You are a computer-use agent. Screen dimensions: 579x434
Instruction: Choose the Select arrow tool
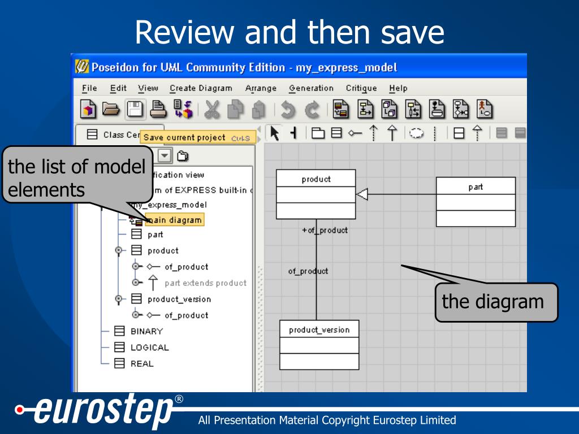click(274, 133)
